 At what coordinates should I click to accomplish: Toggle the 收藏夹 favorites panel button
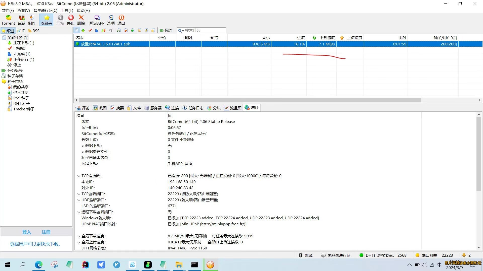46,20
